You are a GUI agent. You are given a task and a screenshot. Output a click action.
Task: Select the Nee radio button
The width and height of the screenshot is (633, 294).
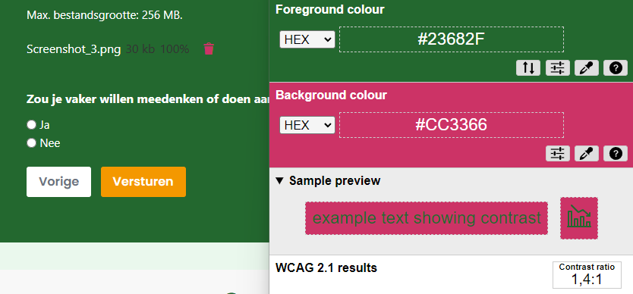(31, 143)
